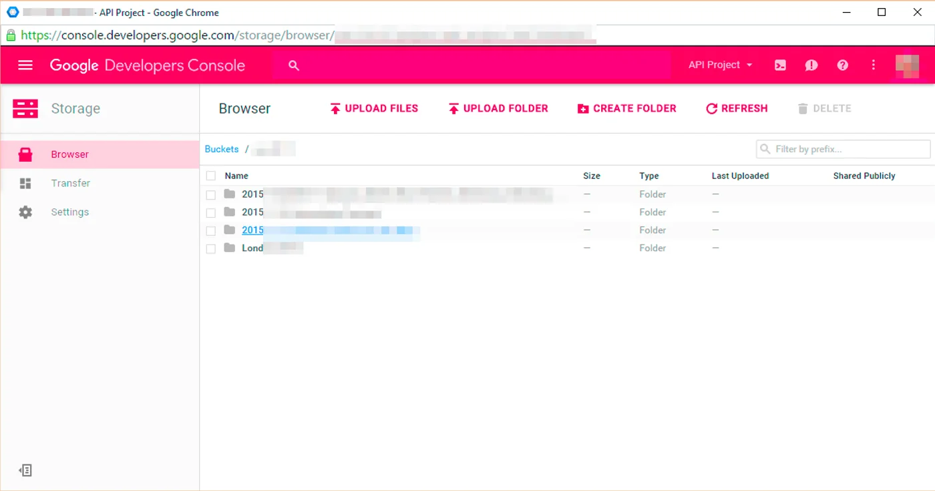Open the hamburger navigation menu
The height and width of the screenshot is (491, 935).
25,65
